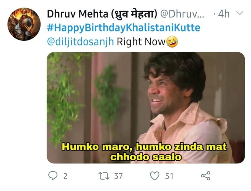Visit the @diljitdosanjh mention
Image resolution: width=251 pixels, height=191 pixels.
(80, 42)
